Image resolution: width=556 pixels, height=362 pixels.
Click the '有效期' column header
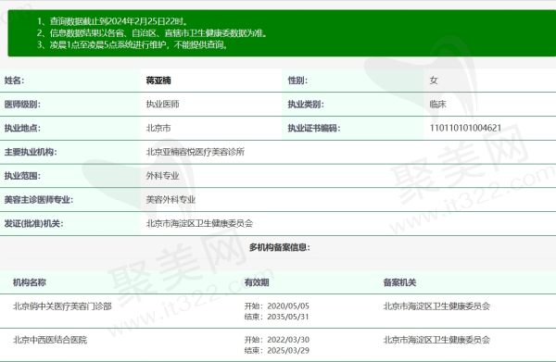pyautogui.click(x=257, y=282)
